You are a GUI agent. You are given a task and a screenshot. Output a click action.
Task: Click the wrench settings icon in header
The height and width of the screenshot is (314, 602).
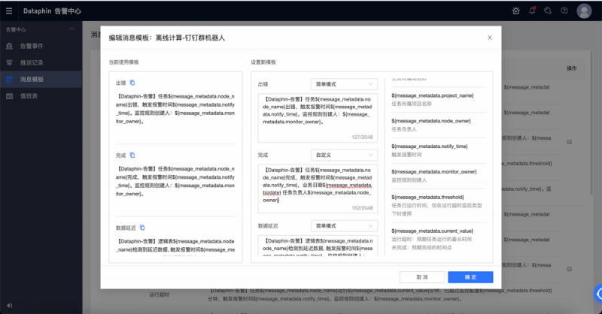click(x=548, y=11)
